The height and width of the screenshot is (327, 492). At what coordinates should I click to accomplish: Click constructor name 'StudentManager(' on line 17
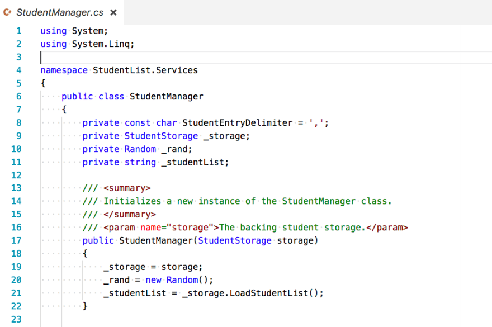[158, 240]
